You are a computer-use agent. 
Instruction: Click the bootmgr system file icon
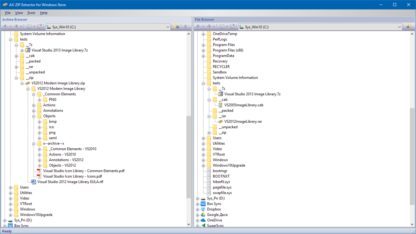coord(209,171)
